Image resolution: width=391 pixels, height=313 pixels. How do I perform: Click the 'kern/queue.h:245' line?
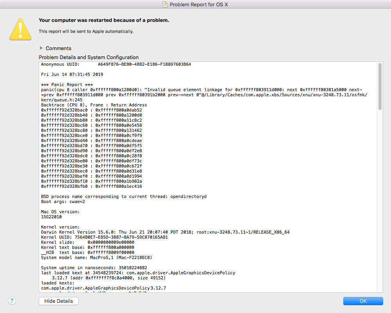coord(62,100)
